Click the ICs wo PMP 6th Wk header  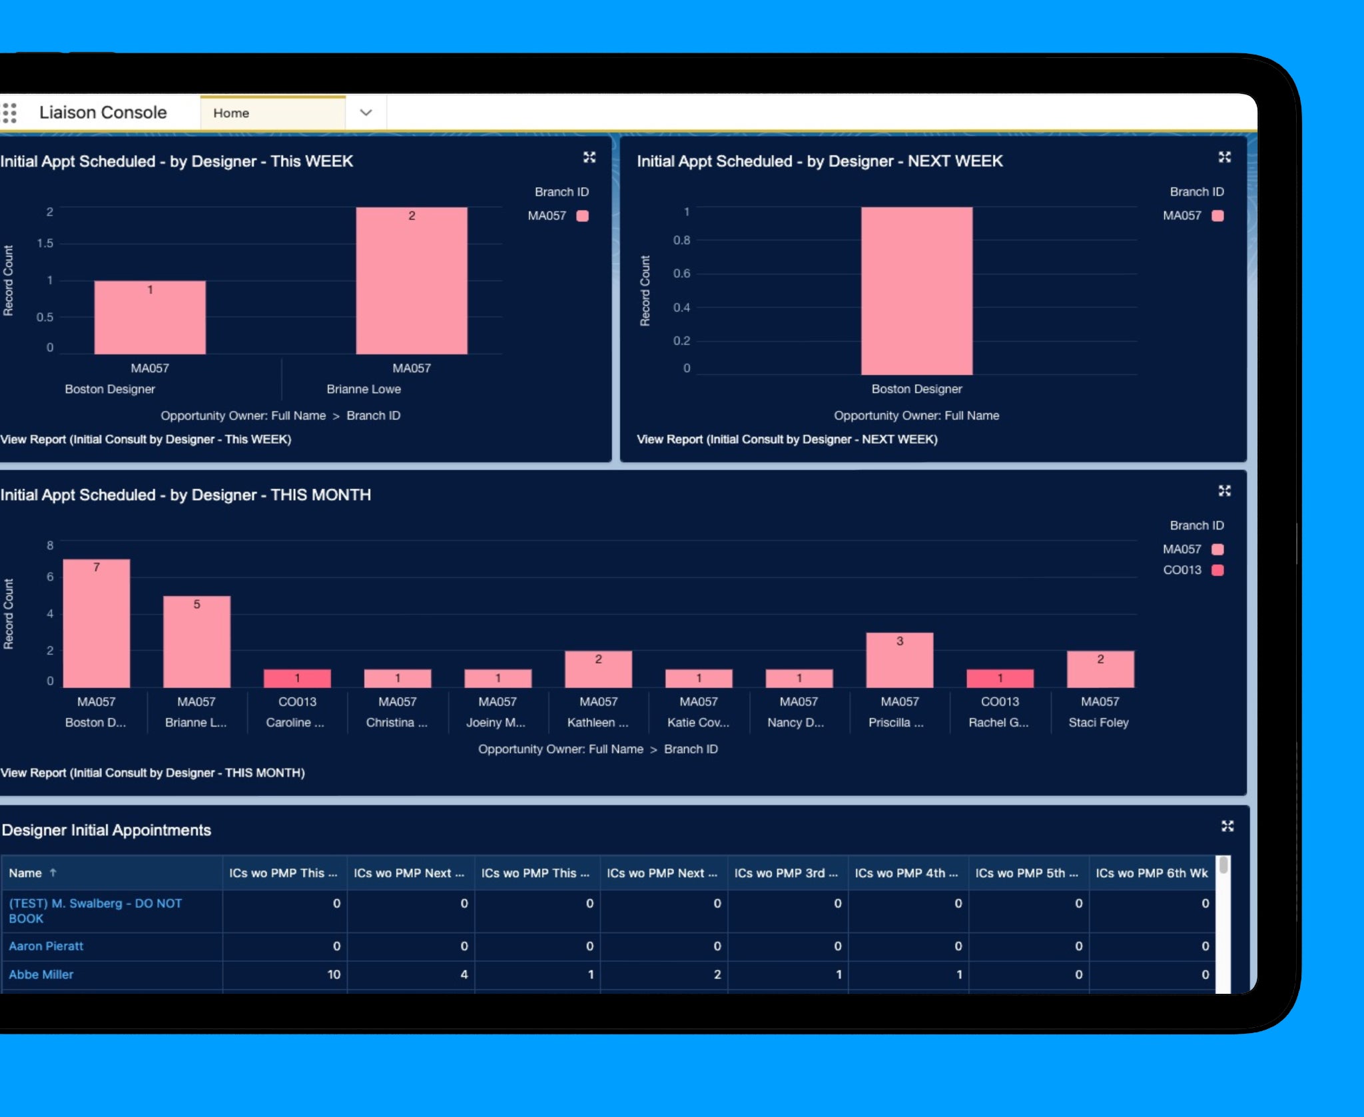tap(1151, 873)
